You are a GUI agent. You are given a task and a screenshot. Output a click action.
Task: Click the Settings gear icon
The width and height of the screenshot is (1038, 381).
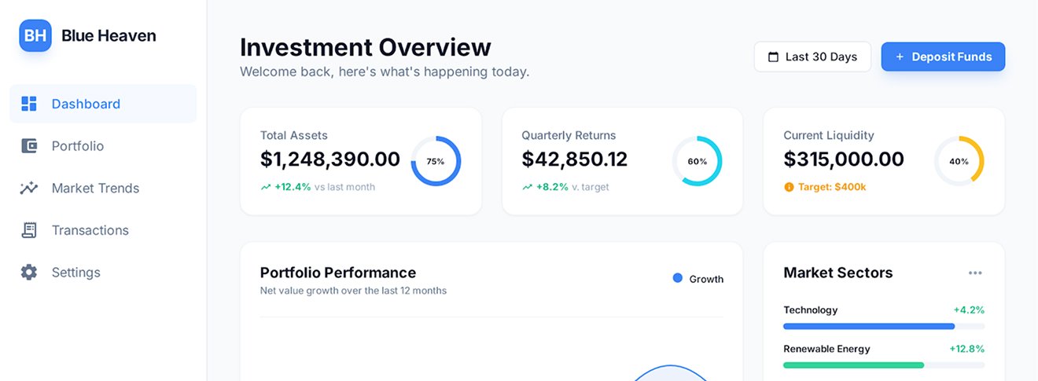tap(29, 273)
